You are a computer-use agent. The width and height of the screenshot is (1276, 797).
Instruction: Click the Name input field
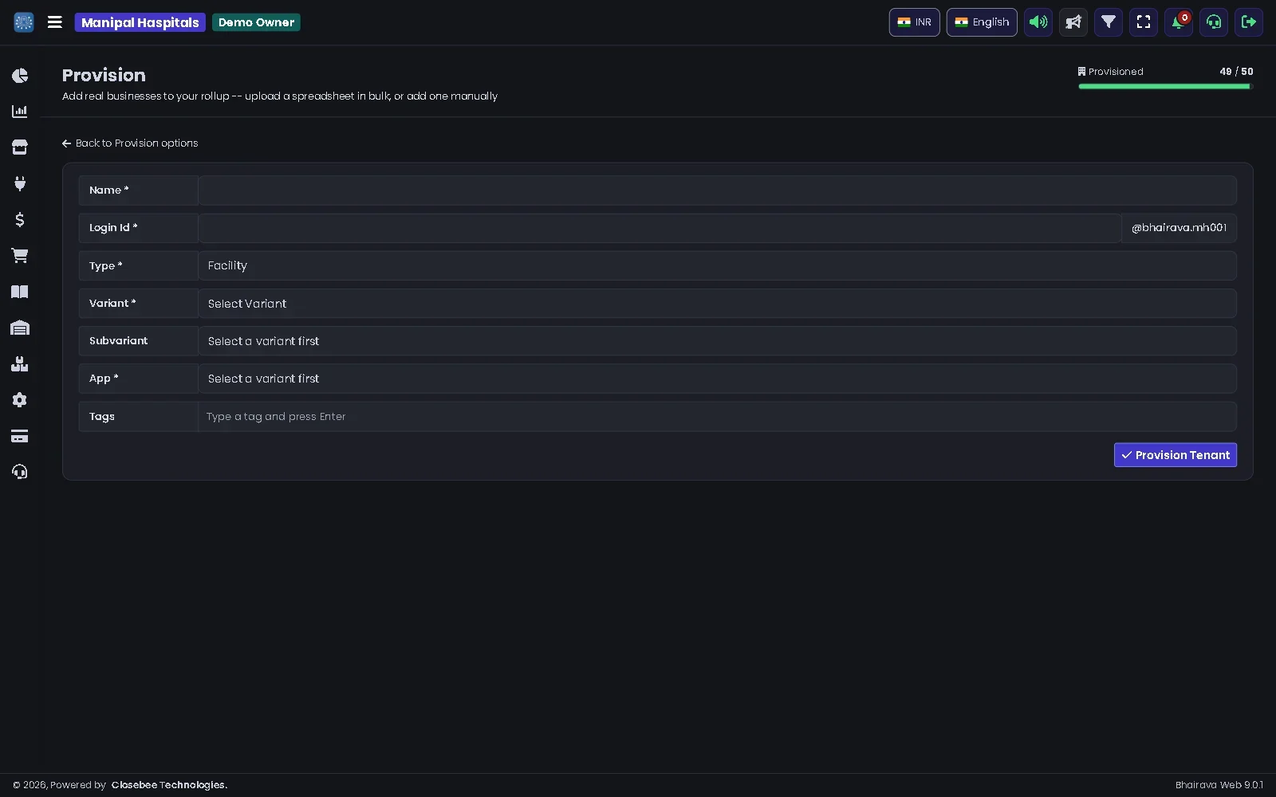718,190
